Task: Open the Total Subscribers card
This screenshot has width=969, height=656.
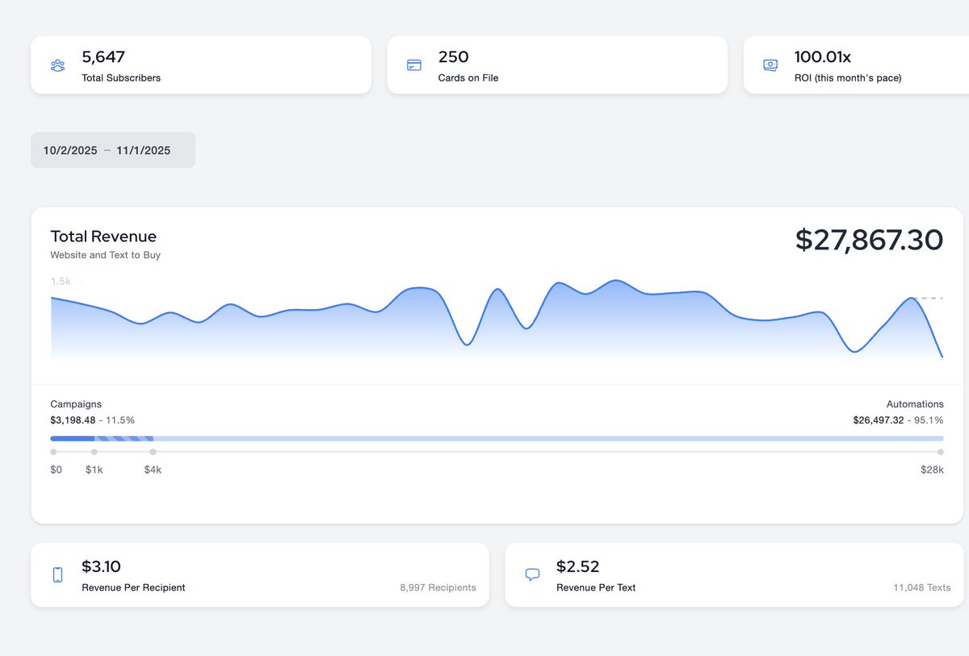Action: pos(201,65)
